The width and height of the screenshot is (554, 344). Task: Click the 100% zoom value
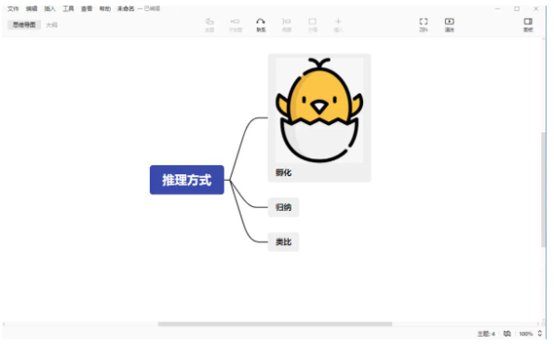tap(526, 334)
